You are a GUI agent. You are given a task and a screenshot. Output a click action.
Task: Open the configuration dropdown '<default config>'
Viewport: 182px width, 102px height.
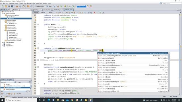[42, 6]
